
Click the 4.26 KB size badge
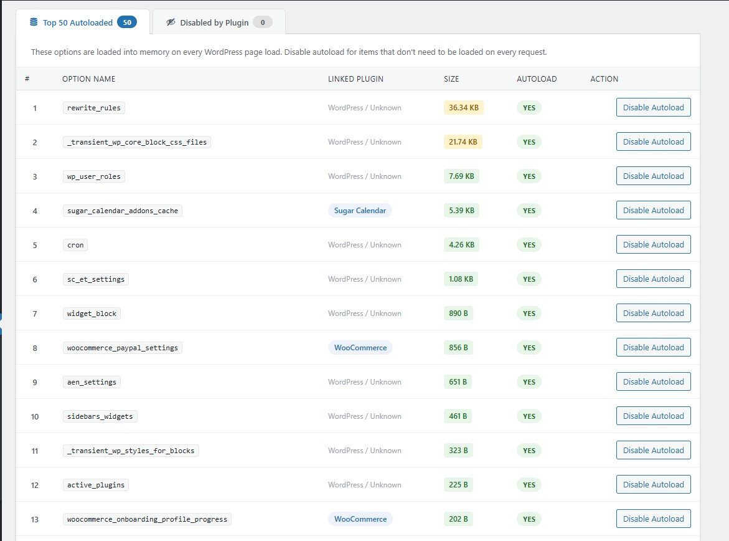click(x=462, y=245)
